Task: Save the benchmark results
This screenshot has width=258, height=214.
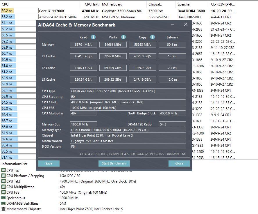Action: [49, 163]
